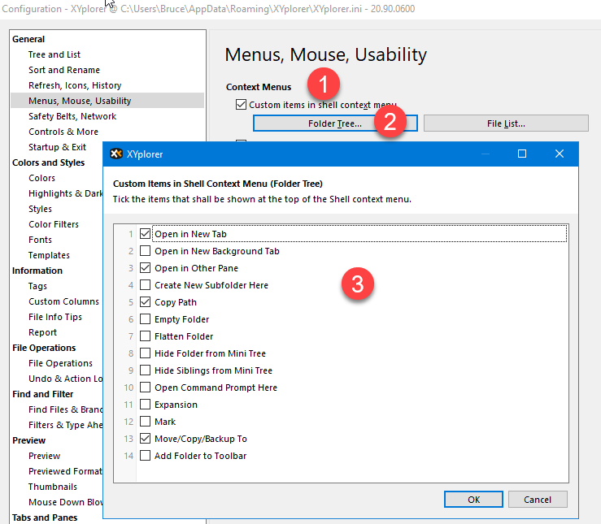Close the XYplorer dialog with X

point(560,154)
